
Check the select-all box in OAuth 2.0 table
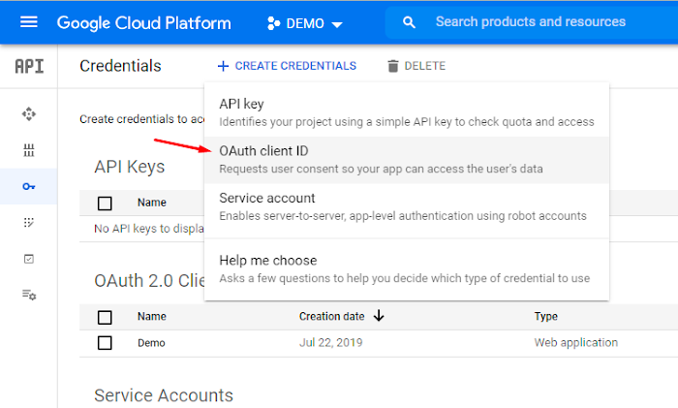click(x=105, y=317)
